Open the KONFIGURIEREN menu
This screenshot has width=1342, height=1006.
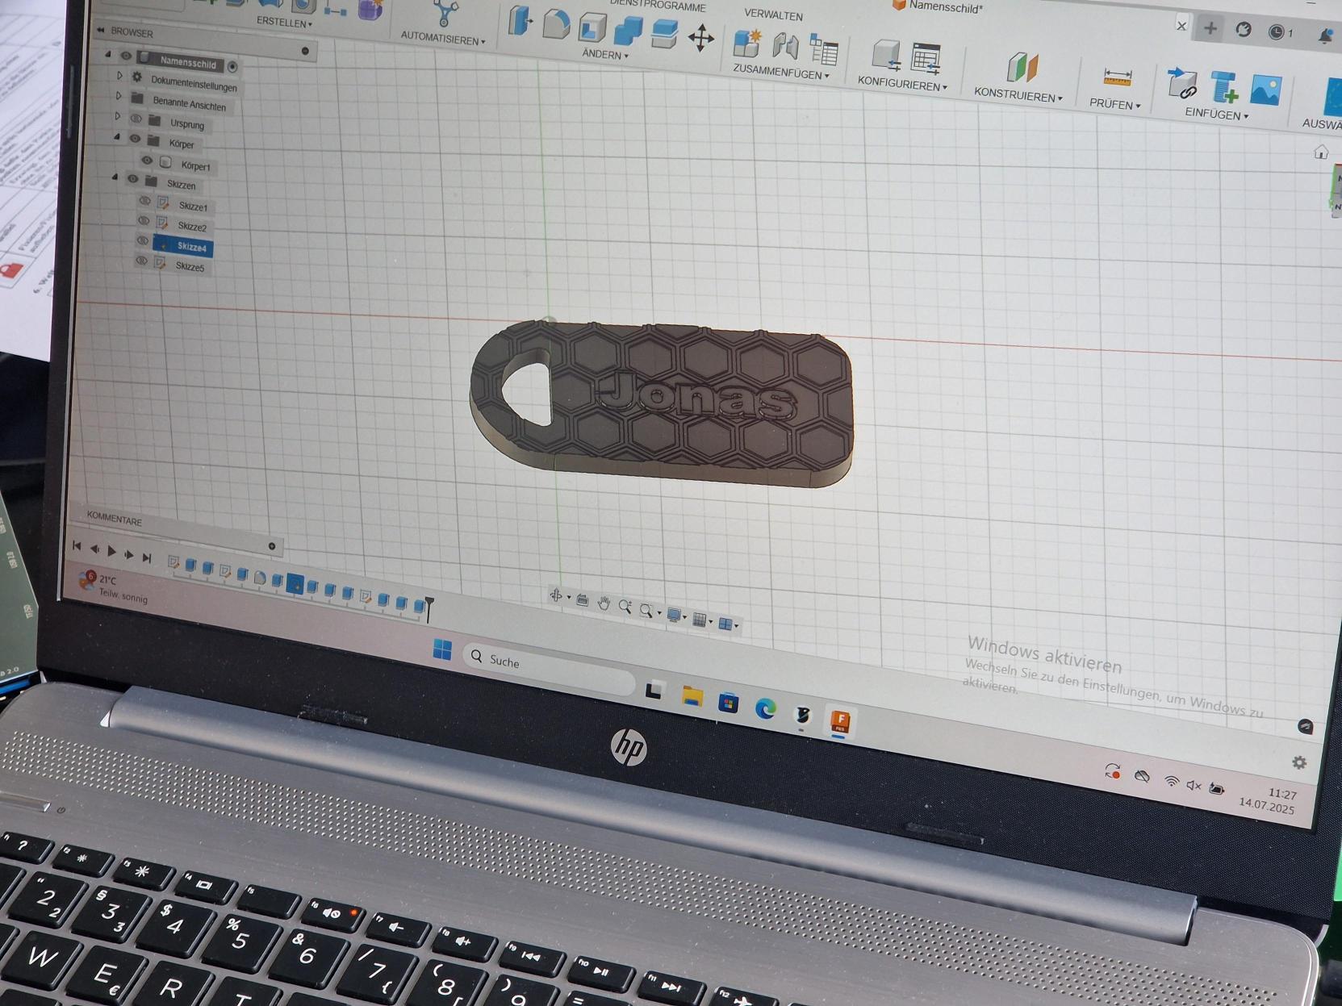(901, 83)
